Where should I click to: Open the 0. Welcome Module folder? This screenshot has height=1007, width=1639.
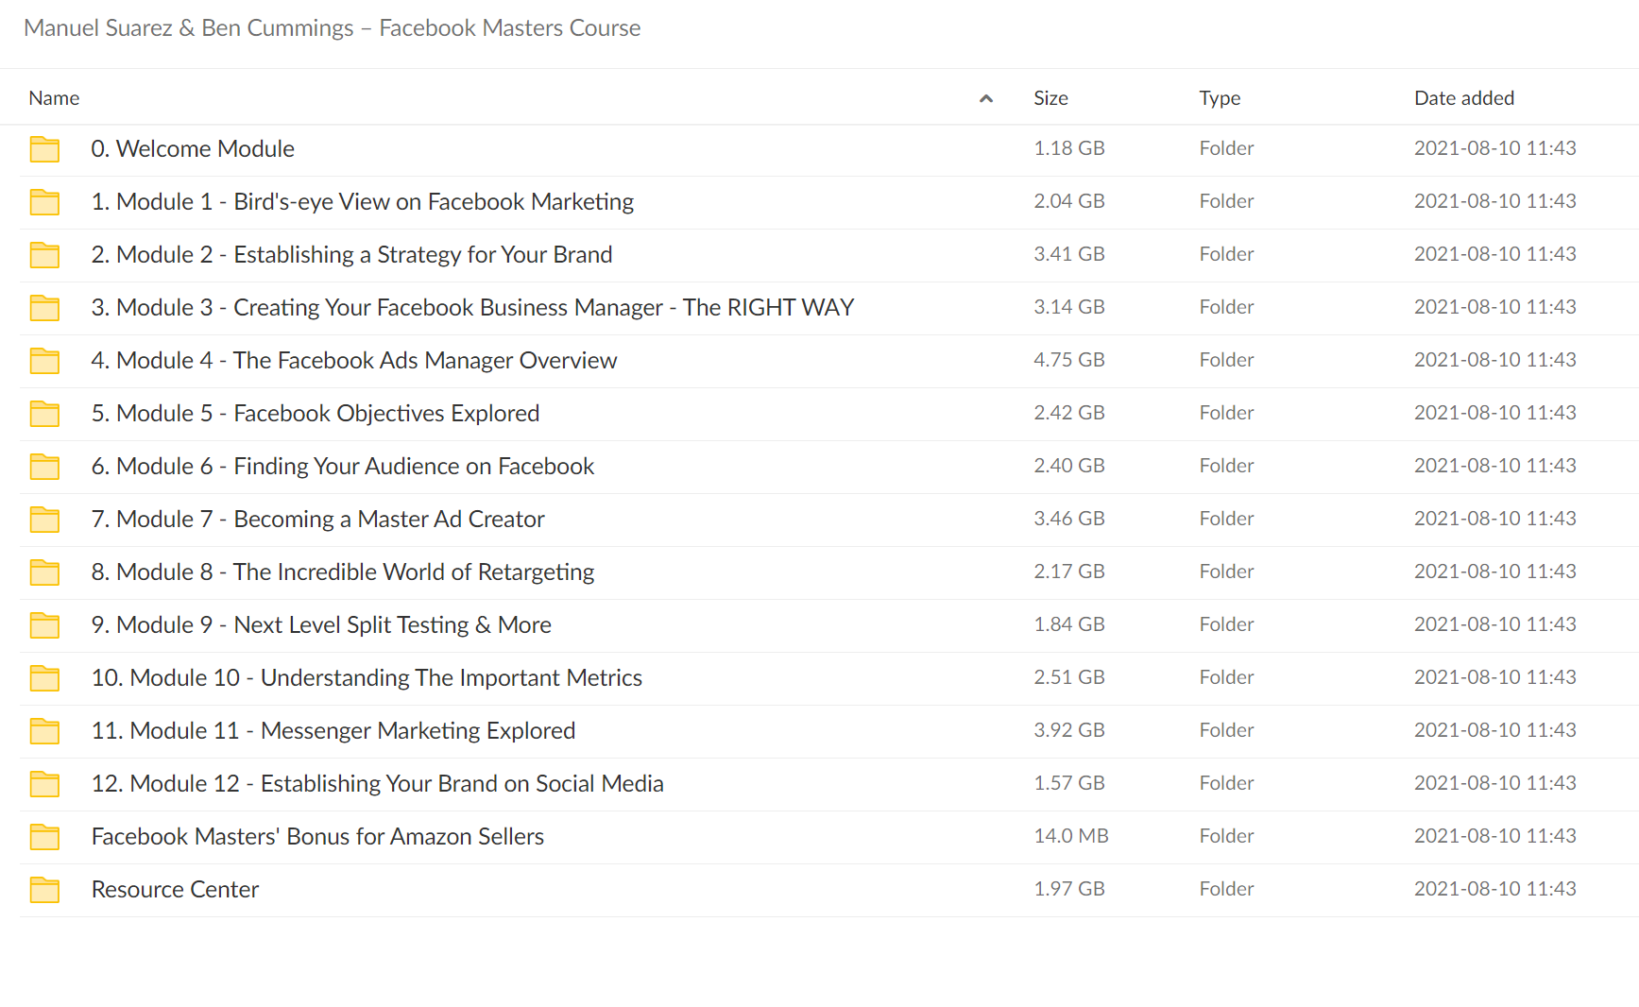pyautogui.click(x=193, y=149)
